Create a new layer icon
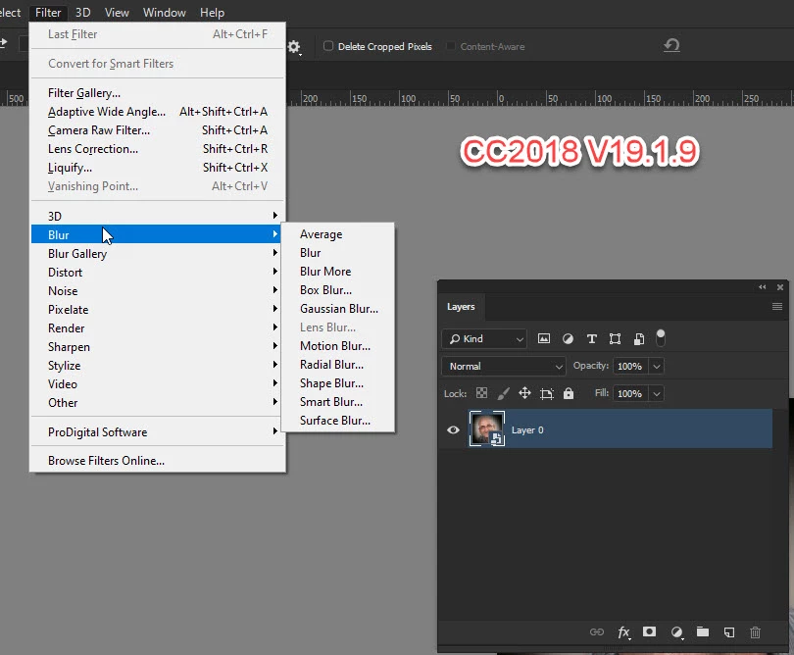Image resolution: width=794 pixels, height=655 pixels. click(x=729, y=631)
